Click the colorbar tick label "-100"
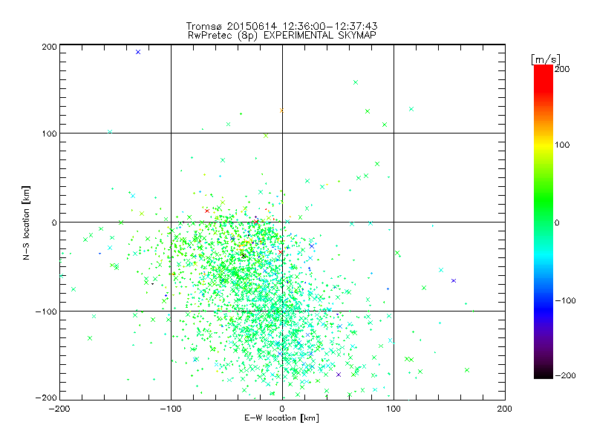Viewport: 594px width, 445px height. coord(565,301)
